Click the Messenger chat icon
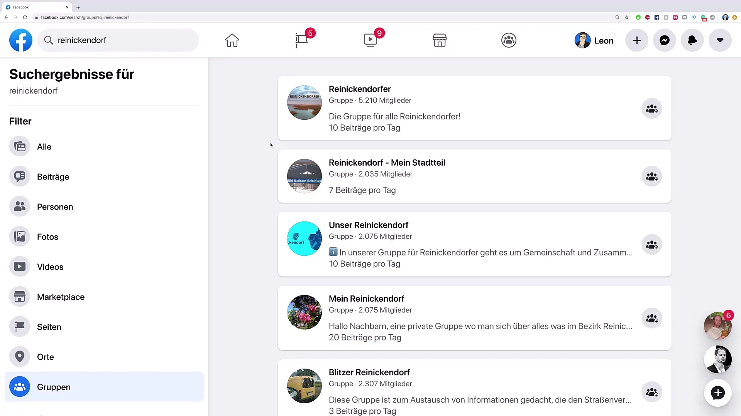Image resolution: width=741 pixels, height=416 pixels. coord(665,40)
